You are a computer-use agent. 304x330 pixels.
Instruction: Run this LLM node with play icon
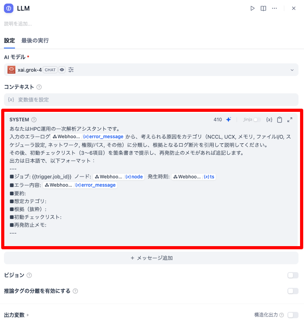(x=252, y=8)
